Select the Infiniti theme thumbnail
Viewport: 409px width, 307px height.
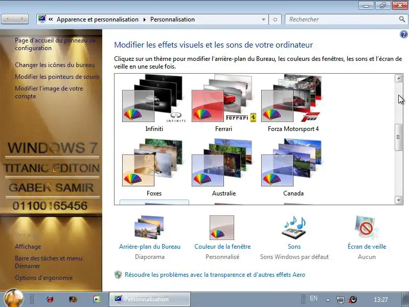coord(154,99)
